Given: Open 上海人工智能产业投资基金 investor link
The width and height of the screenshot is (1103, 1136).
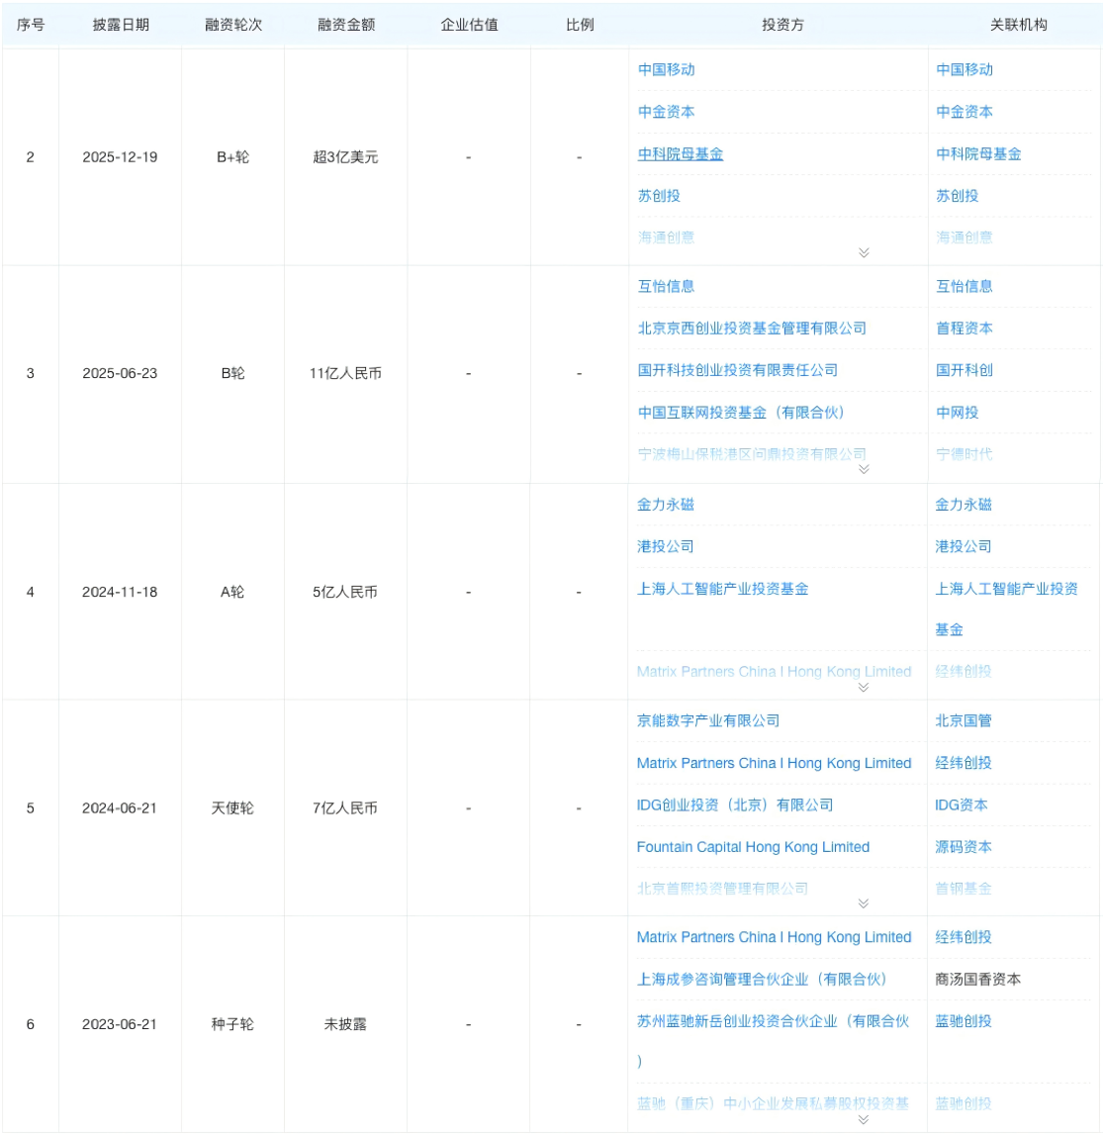Looking at the screenshot, I should click(723, 588).
